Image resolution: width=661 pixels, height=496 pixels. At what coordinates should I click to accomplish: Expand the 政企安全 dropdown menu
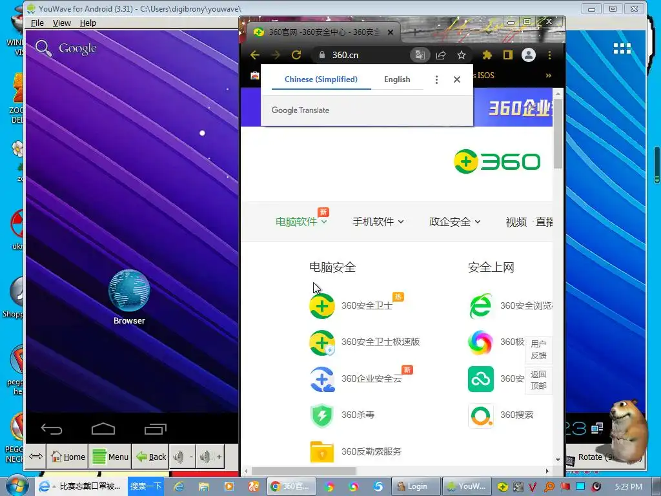(455, 222)
